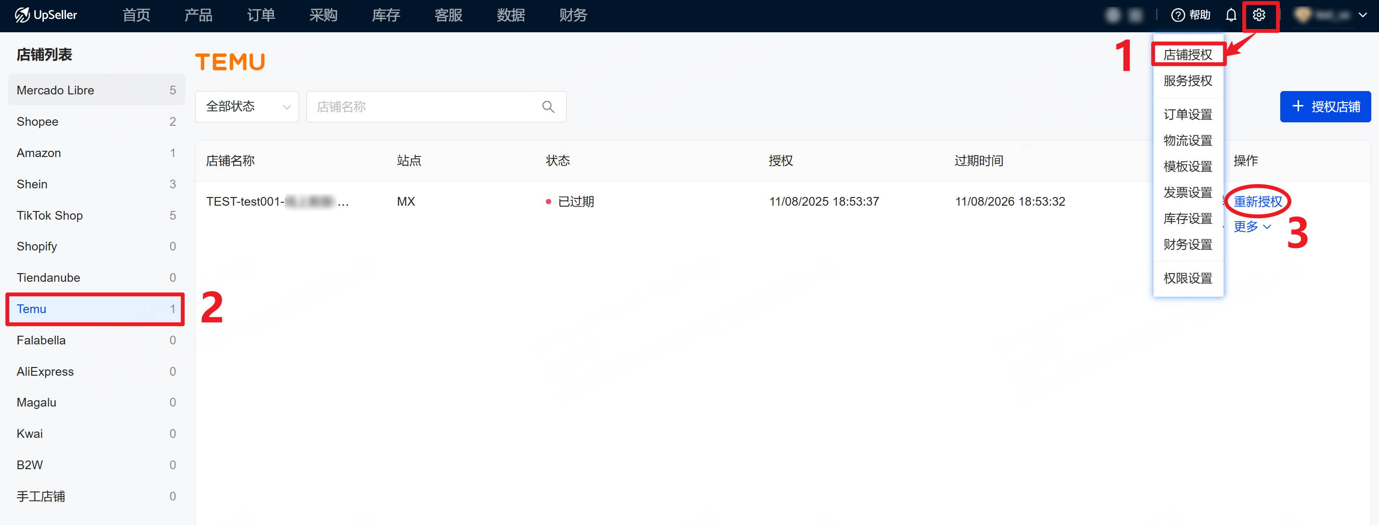1379x525 pixels.
Task: Open the 全部状态 status dropdown
Action: (247, 106)
